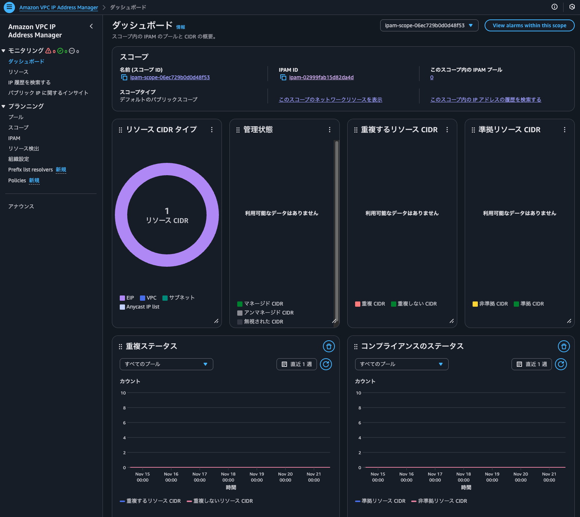Screen dimensions: 580x517
Task: Click the 管理状態 widget vertical scrollbar
Action: click(x=337, y=224)
